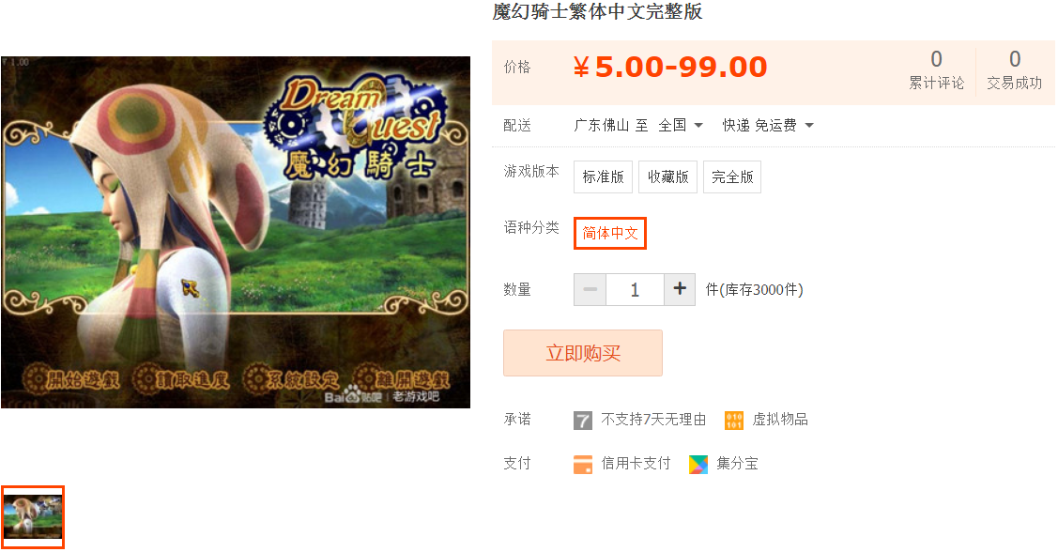The image size is (1058, 552).
Task: Click the 信用卡支付 text link
Action: click(636, 464)
